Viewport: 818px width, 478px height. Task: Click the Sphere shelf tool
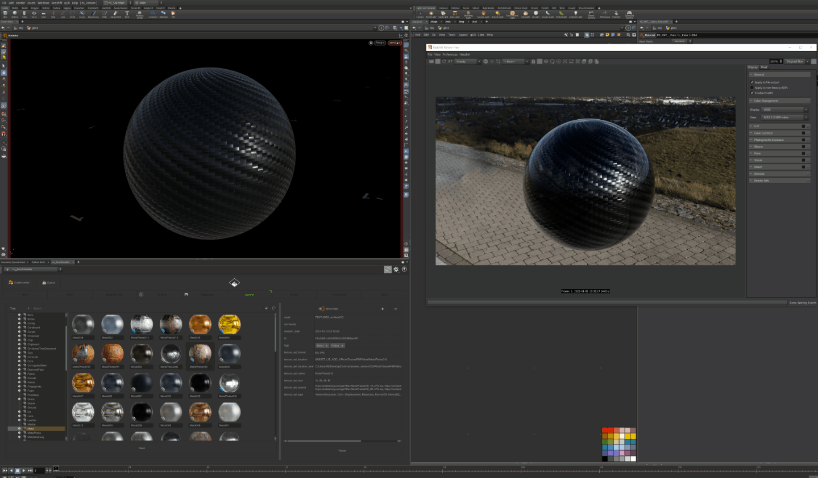coord(15,14)
